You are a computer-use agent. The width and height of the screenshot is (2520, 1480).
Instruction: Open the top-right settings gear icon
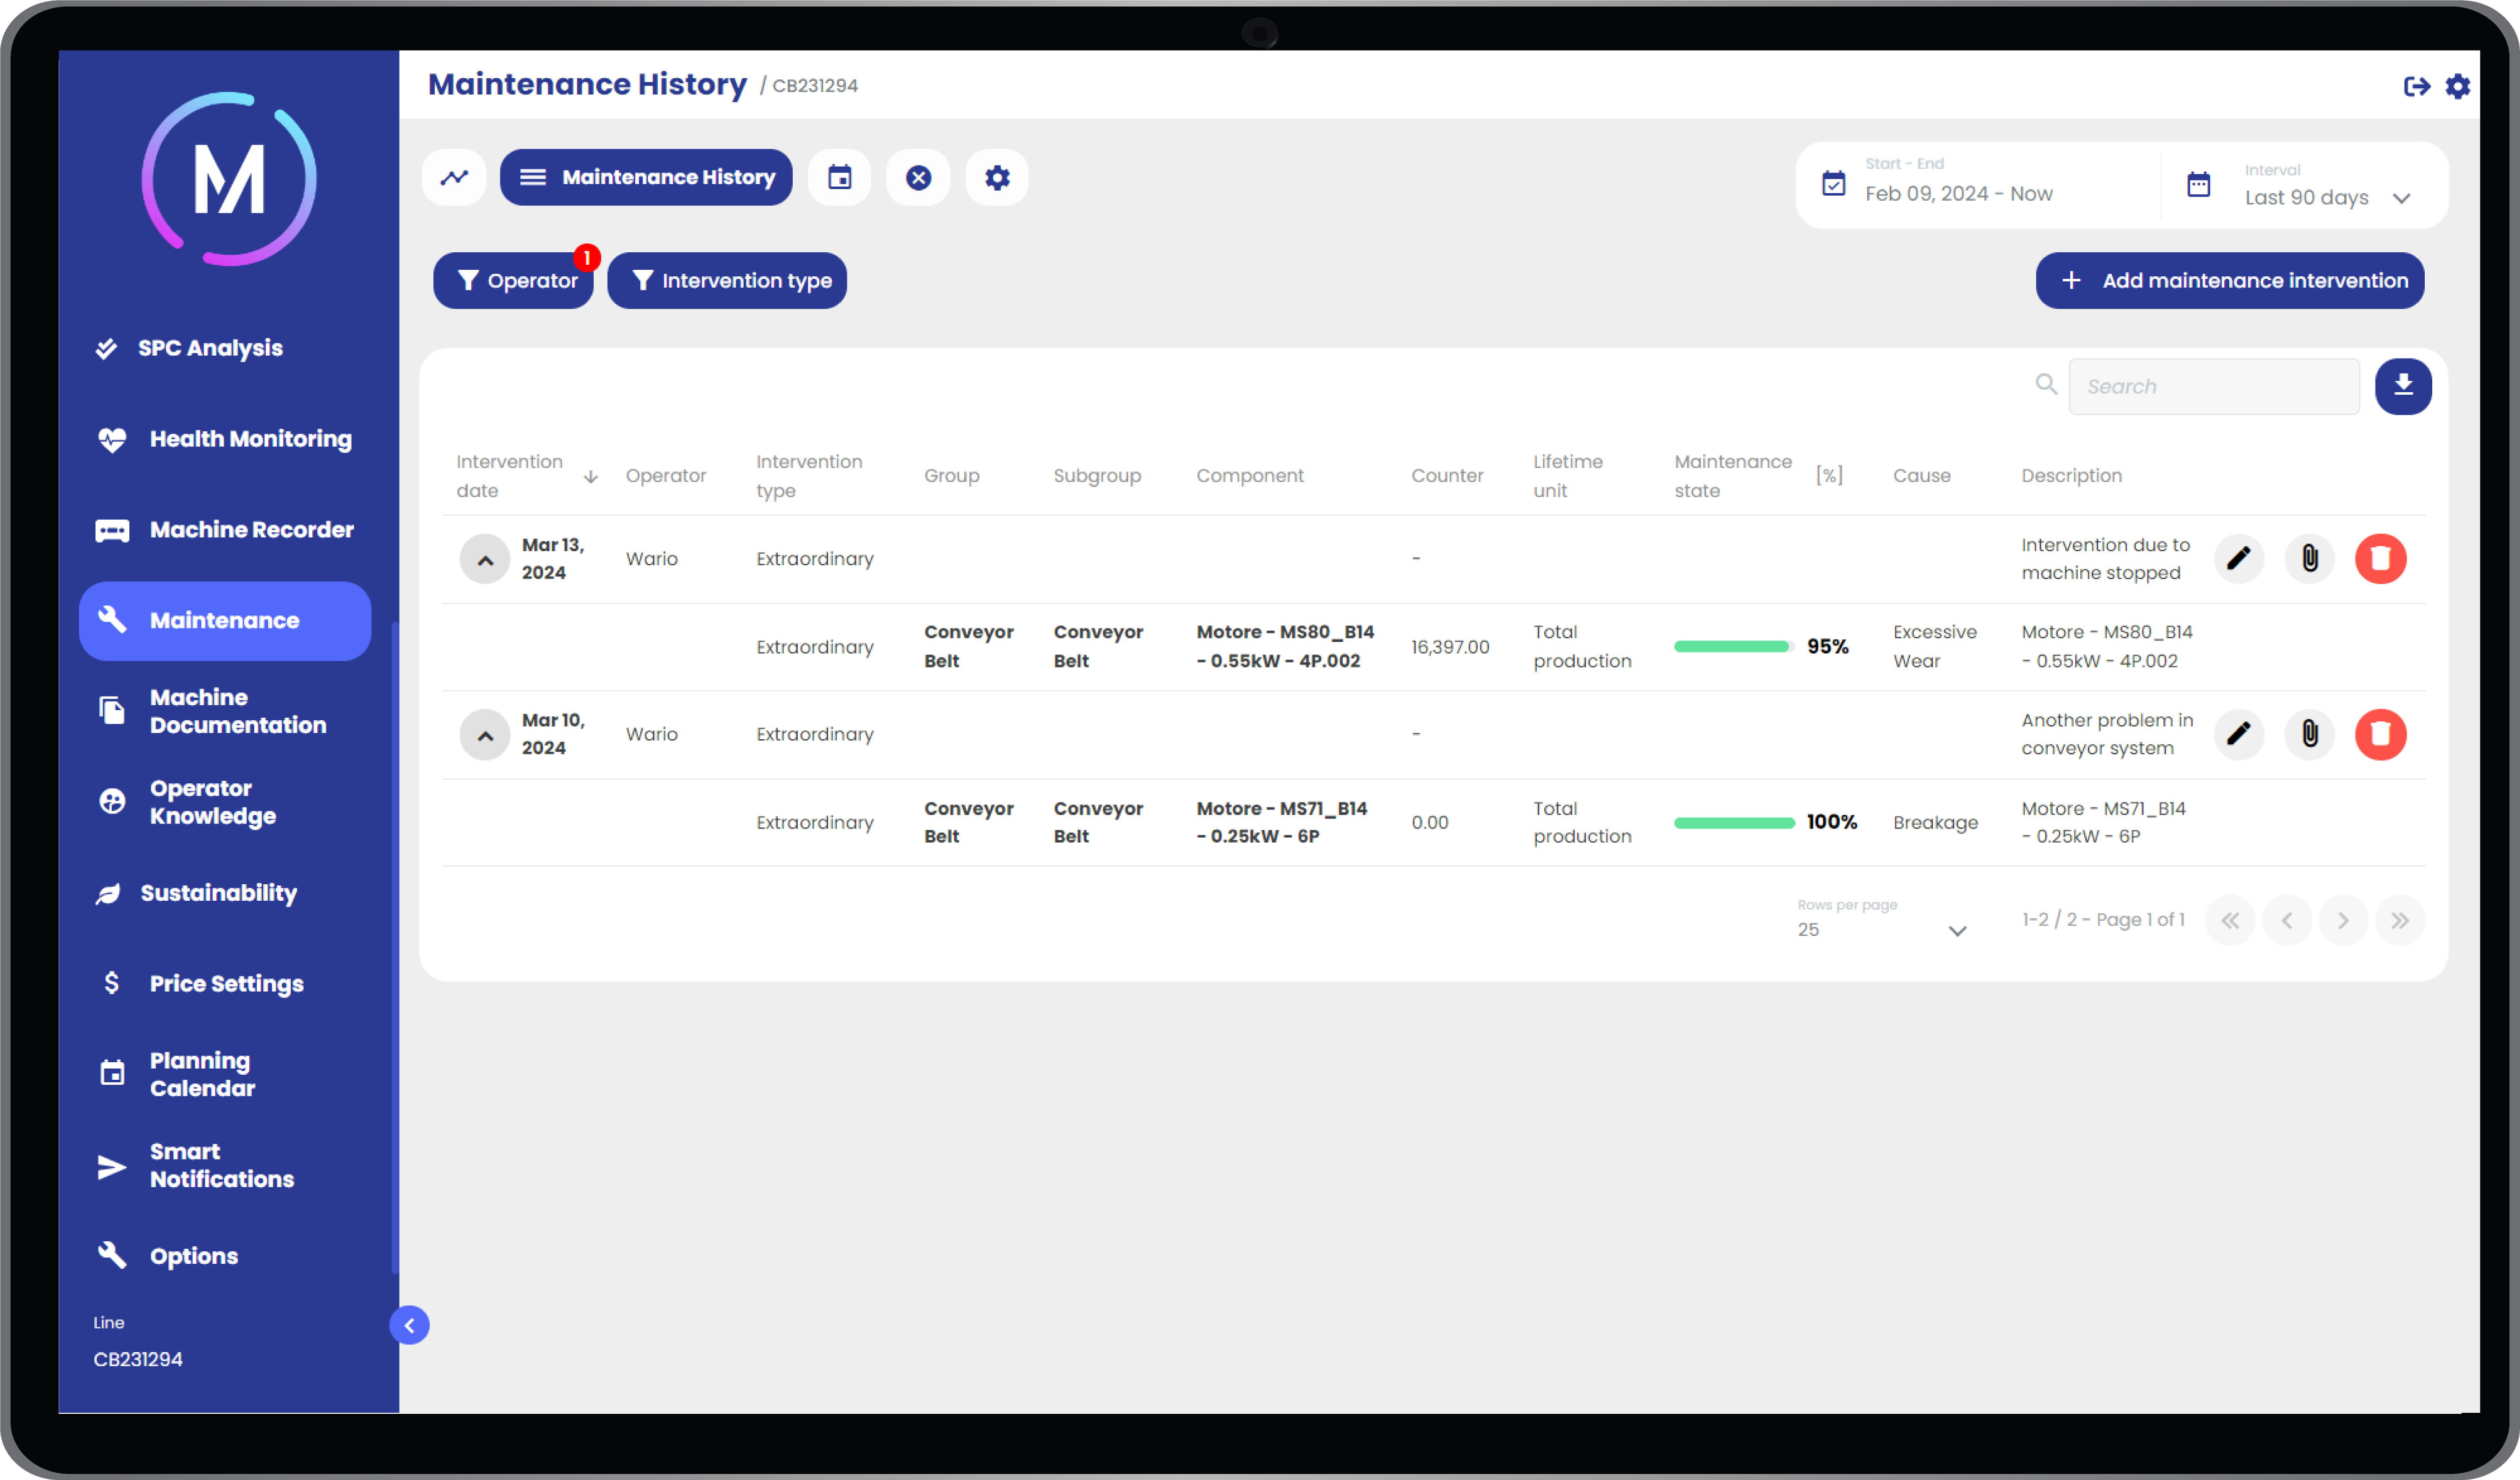click(2458, 86)
